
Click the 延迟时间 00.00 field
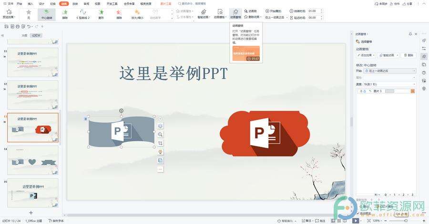tap(314, 18)
